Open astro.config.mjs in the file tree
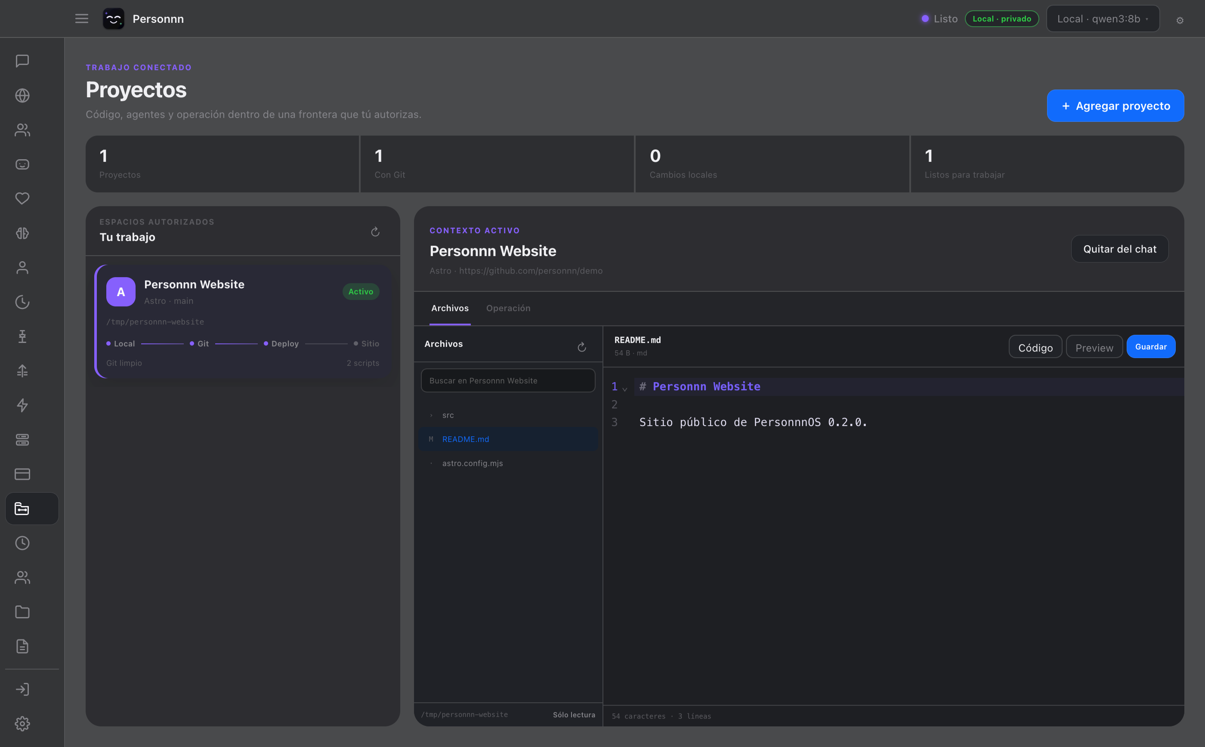The width and height of the screenshot is (1205, 747). [508, 463]
